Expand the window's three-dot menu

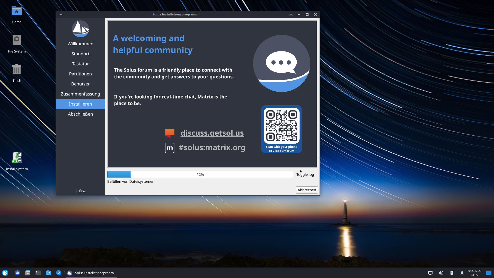pos(60,14)
